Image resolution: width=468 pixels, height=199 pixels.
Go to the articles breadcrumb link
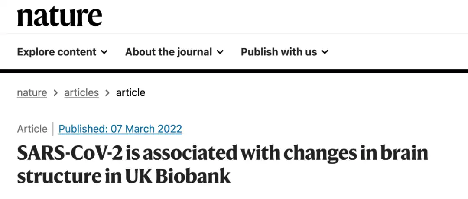81,93
